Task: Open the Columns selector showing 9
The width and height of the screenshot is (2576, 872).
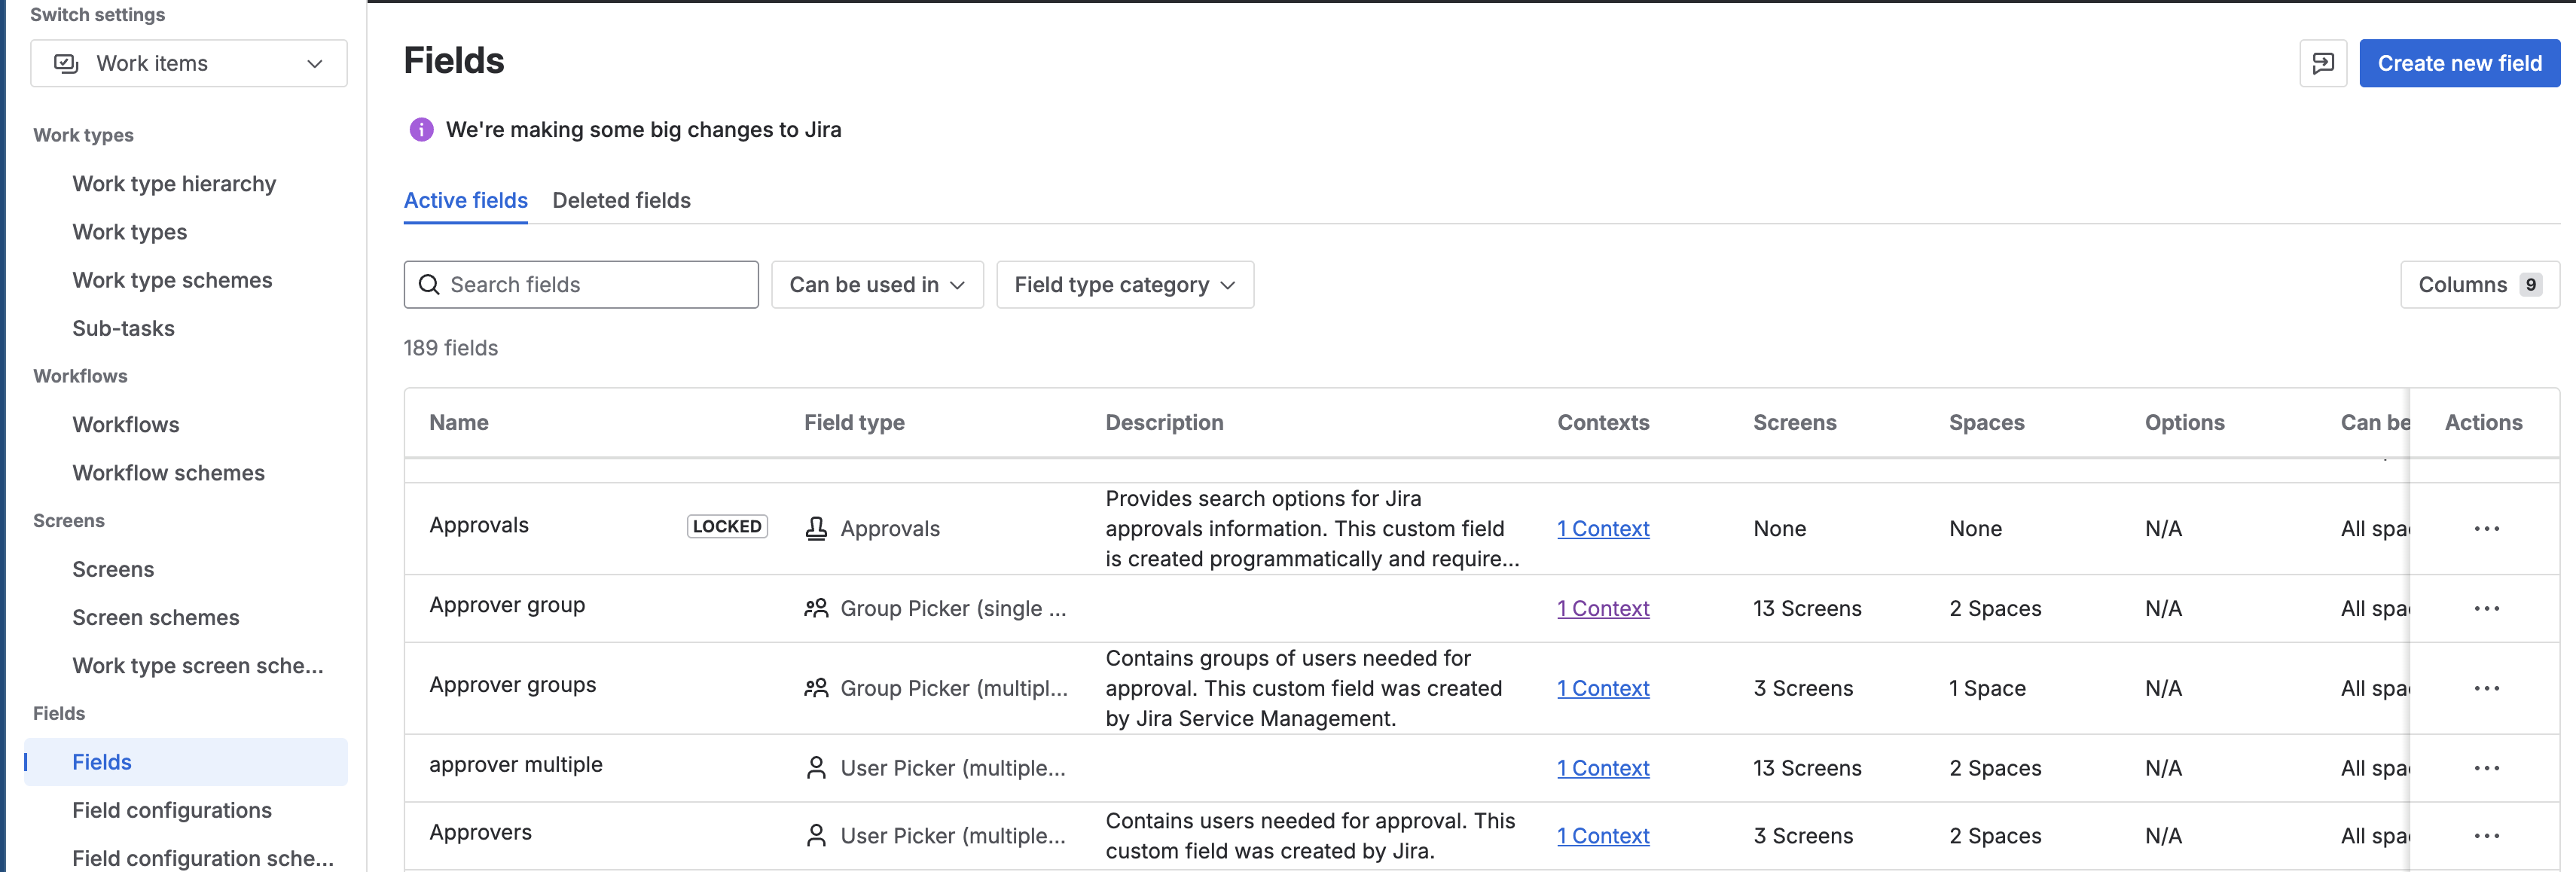Action: 2479,285
